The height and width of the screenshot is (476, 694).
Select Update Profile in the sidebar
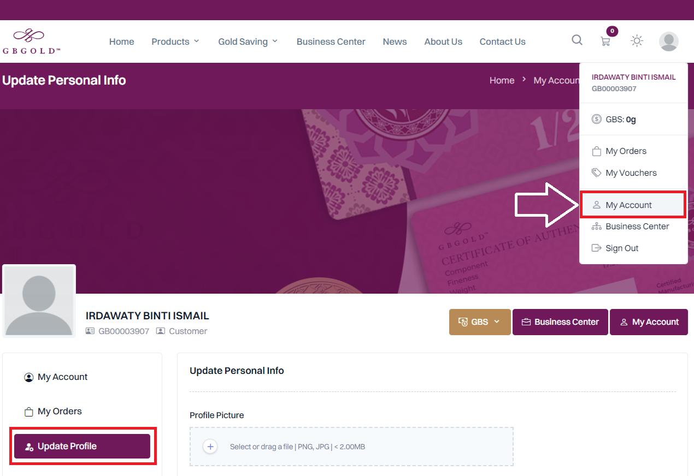[82, 447]
